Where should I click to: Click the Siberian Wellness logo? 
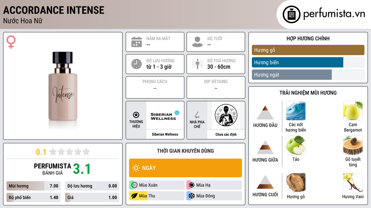click(165, 116)
